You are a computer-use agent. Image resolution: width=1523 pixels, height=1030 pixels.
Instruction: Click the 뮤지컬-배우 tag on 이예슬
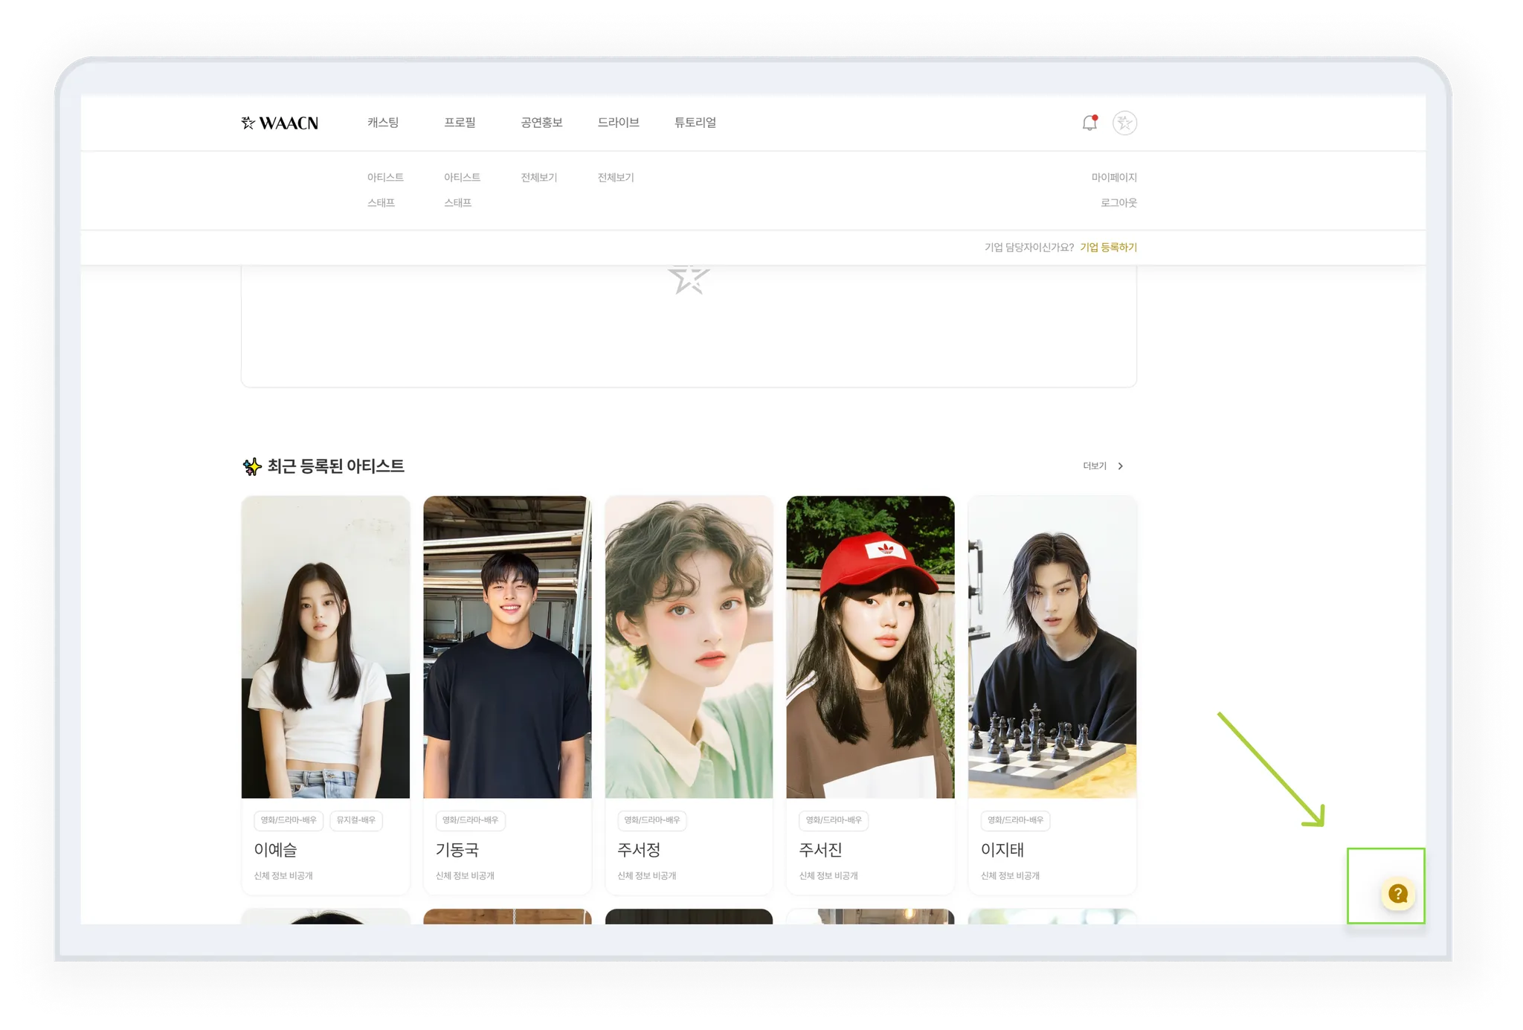point(355,820)
